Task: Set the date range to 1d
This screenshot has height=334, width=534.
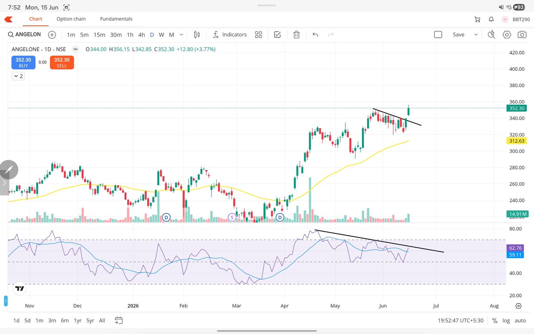Action: (x=16, y=320)
